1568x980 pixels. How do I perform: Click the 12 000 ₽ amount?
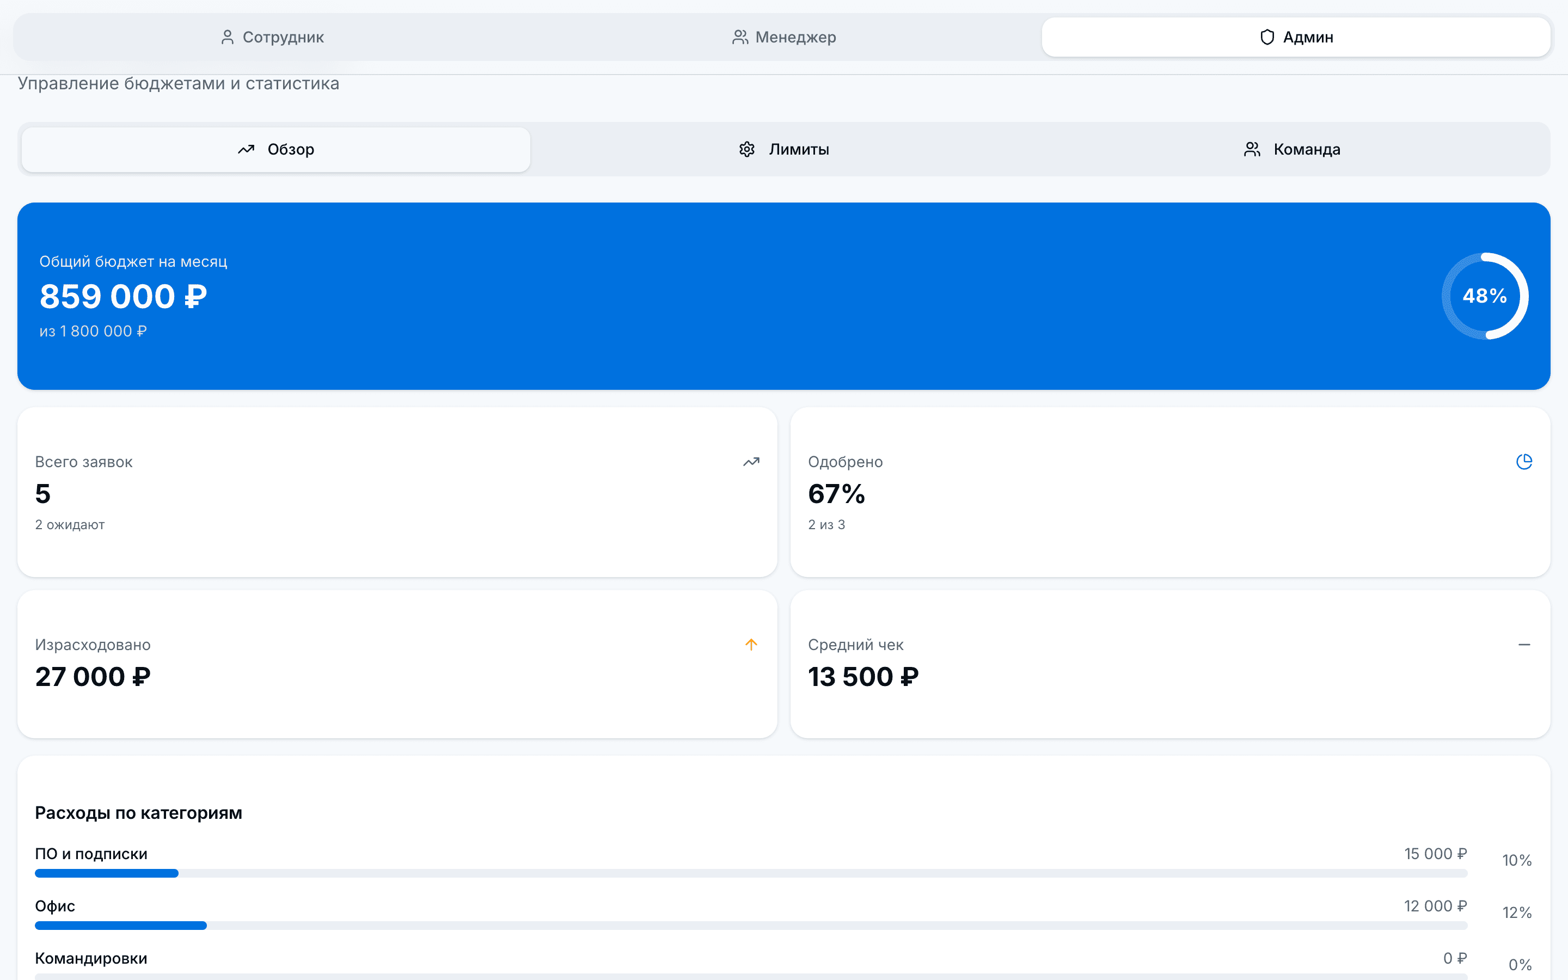point(1435,906)
